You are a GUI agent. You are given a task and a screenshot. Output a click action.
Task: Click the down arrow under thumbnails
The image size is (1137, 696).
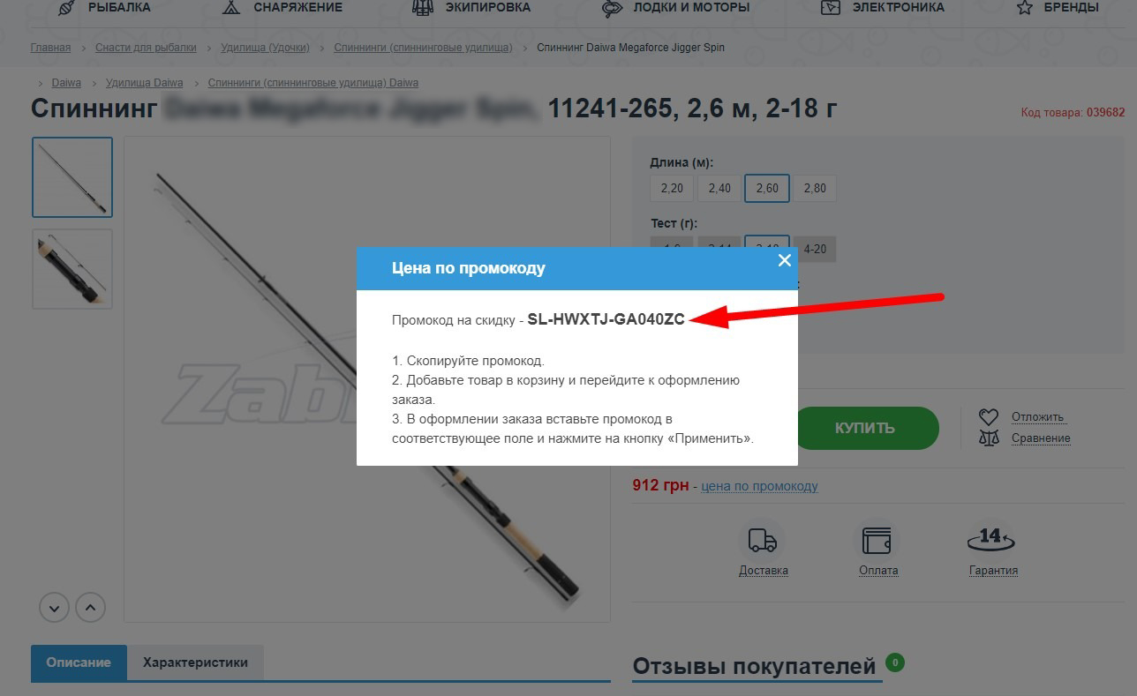(x=54, y=607)
